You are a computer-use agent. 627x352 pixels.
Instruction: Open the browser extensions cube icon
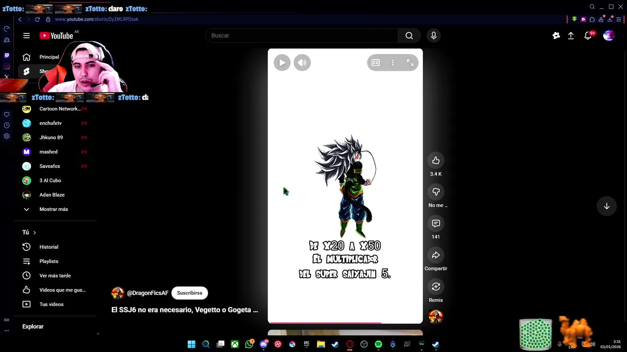(592, 20)
